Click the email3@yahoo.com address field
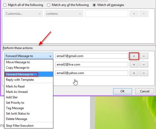 (92, 73)
